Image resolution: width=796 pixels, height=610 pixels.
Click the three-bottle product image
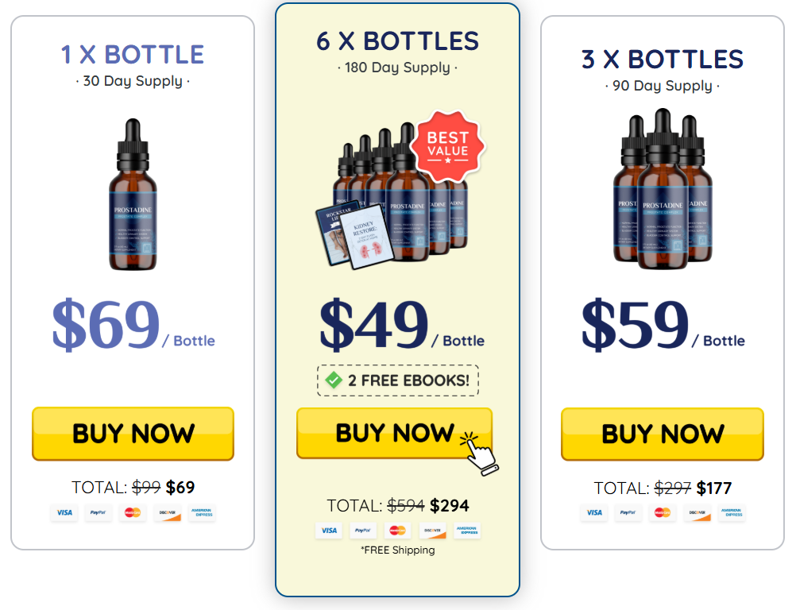click(x=663, y=188)
